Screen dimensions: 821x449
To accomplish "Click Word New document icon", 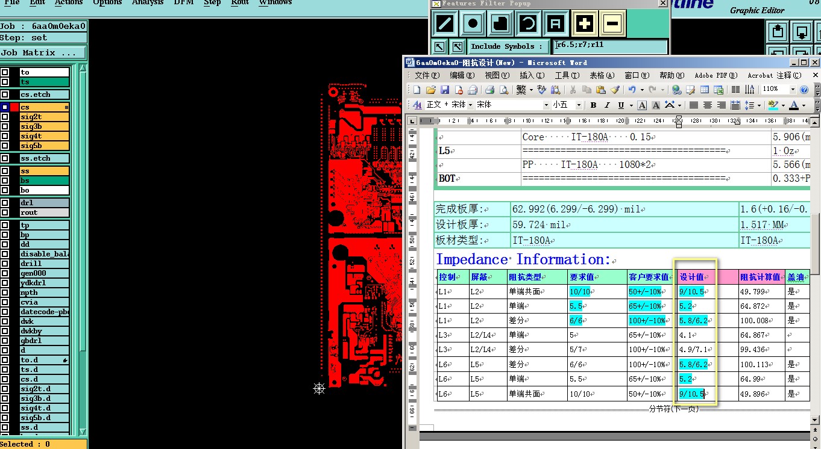I will pyautogui.click(x=417, y=90).
